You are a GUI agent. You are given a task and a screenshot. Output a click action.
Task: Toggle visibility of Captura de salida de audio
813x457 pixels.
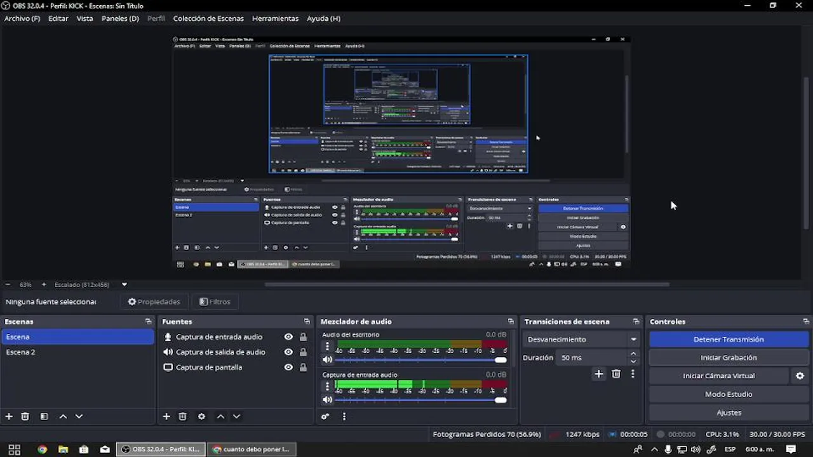click(x=288, y=352)
